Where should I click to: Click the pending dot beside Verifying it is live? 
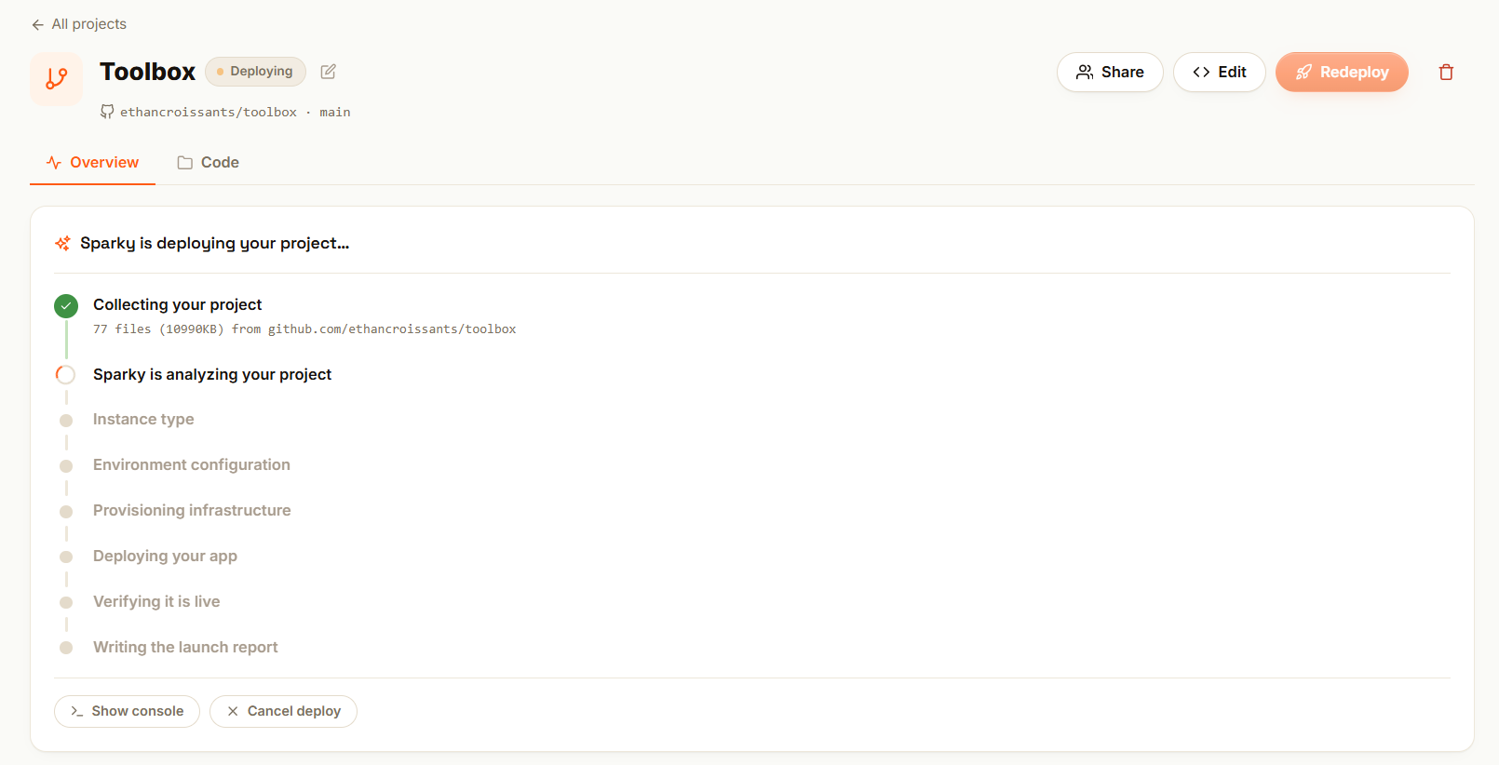(x=66, y=603)
